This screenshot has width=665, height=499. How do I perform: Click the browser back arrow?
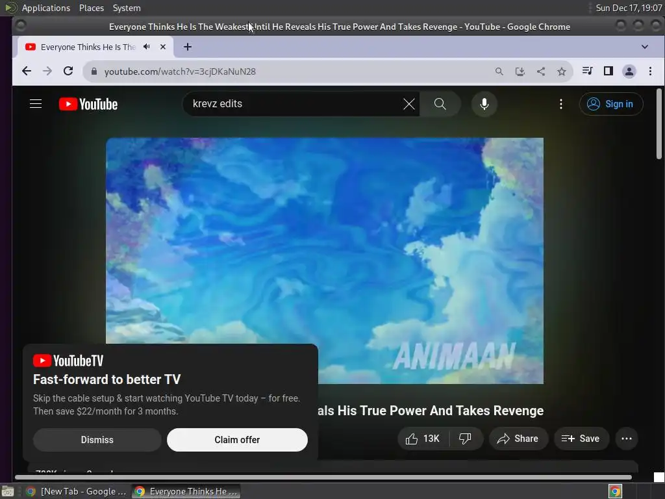click(x=27, y=71)
